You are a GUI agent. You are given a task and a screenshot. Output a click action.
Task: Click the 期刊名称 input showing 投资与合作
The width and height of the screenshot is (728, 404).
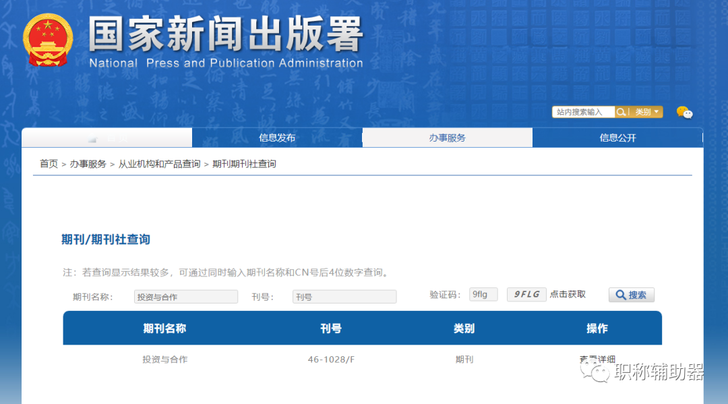click(x=185, y=296)
